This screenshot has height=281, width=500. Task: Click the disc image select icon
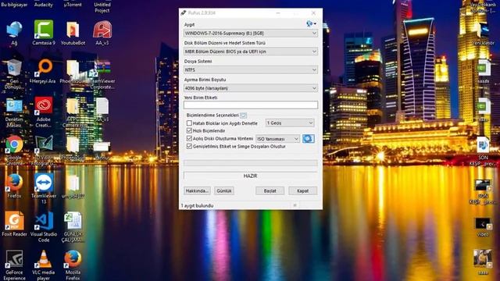click(309, 139)
